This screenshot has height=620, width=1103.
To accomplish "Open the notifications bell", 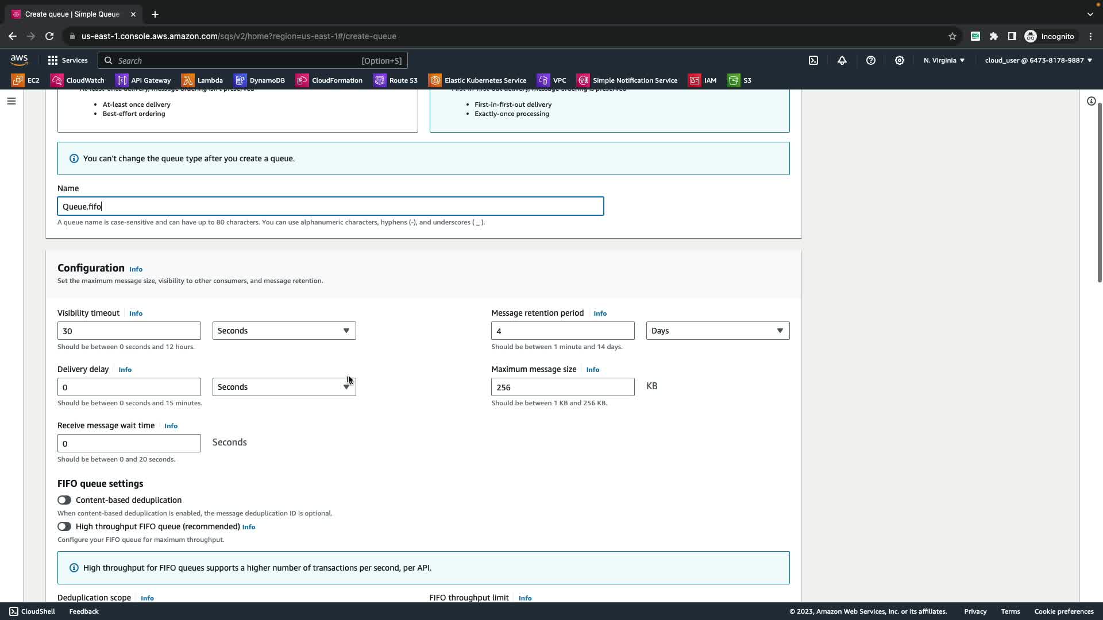I will 842,60.
